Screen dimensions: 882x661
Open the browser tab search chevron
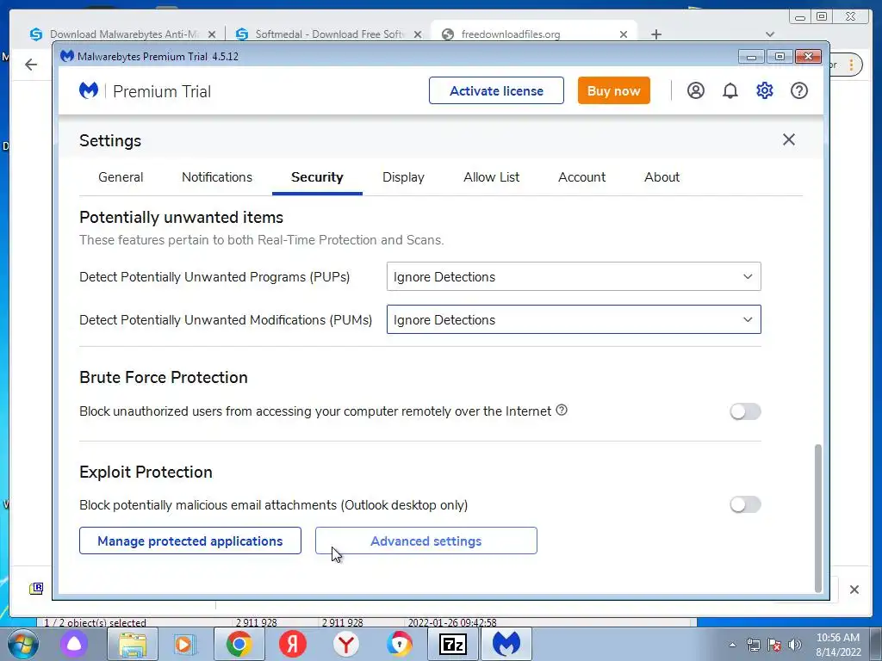(770, 34)
